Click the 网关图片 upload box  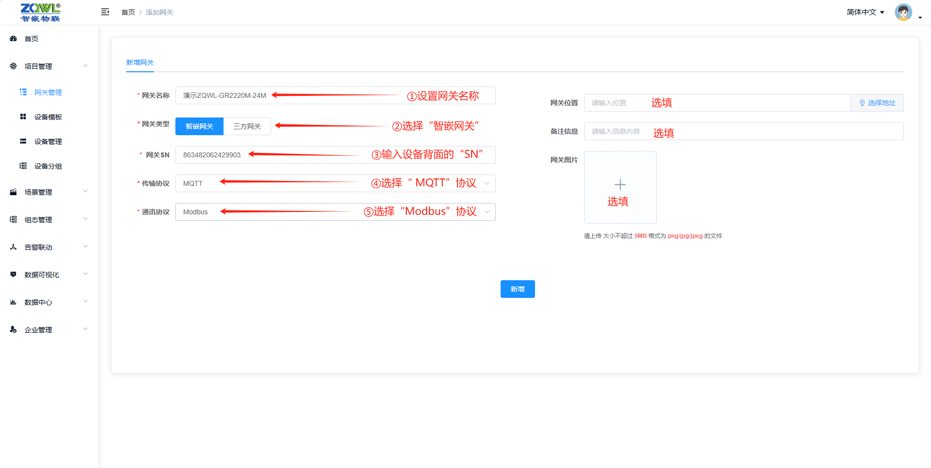coord(621,187)
